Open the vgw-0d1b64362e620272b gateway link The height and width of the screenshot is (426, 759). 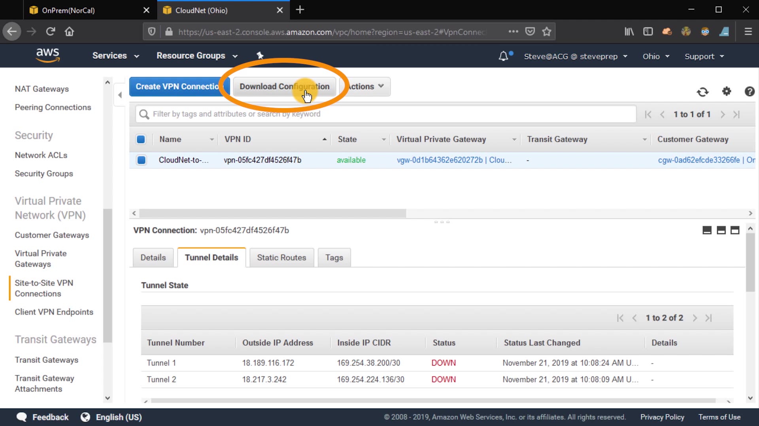point(440,160)
